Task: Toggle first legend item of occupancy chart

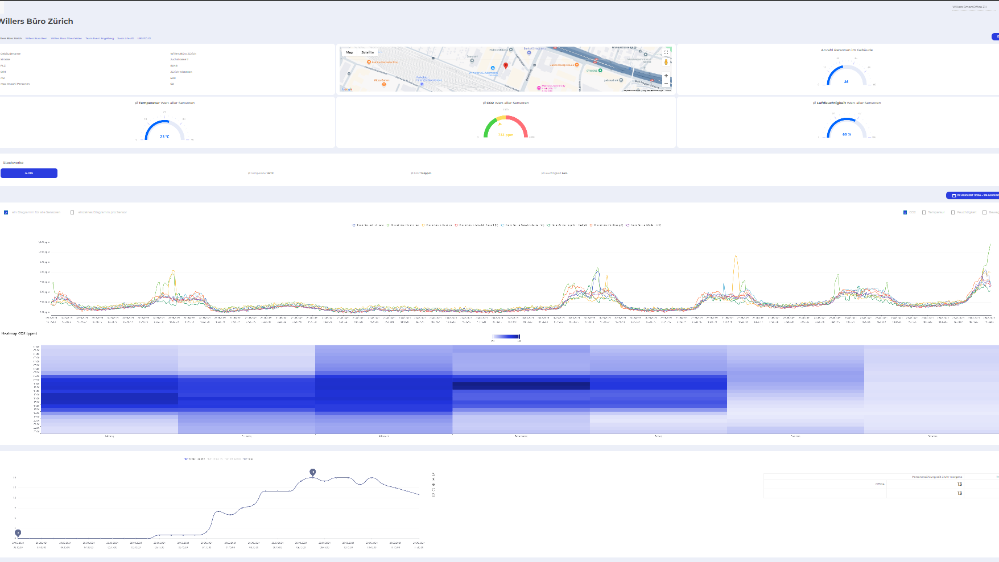Action: click(x=194, y=458)
